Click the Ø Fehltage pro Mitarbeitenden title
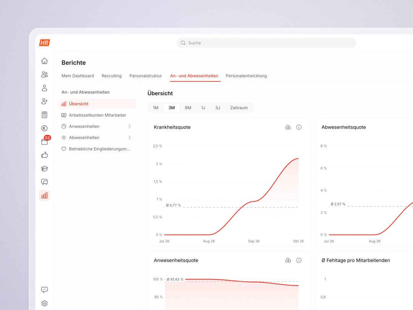 click(356, 261)
